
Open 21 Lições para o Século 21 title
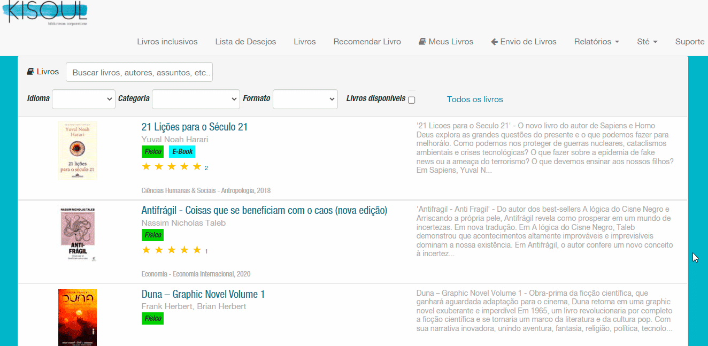(x=195, y=127)
